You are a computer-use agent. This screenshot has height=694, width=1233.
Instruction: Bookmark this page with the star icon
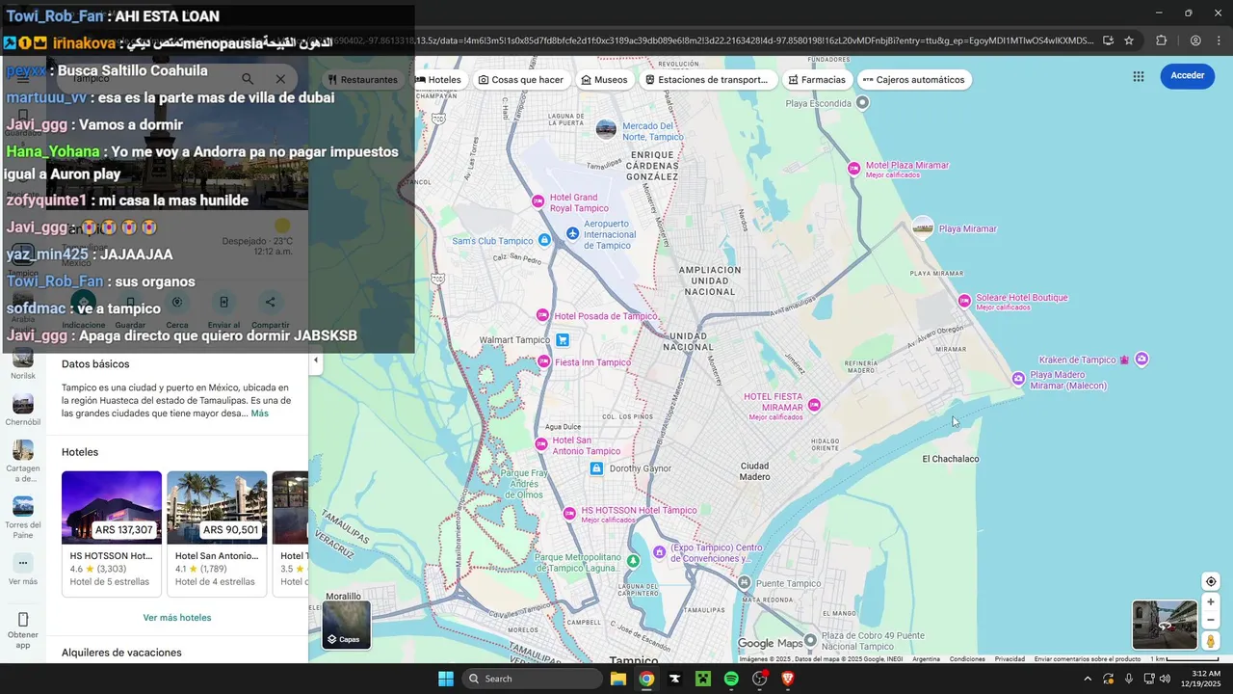[x=1129, y=40]
